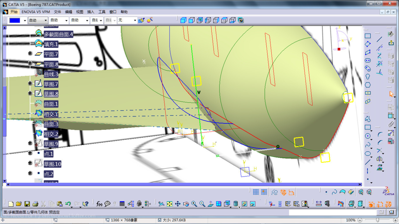This screenshot has width=399, height=224.
Task: Select 曲线.3 in the tree
Action: pyautogui.click(x=51, y=74)
